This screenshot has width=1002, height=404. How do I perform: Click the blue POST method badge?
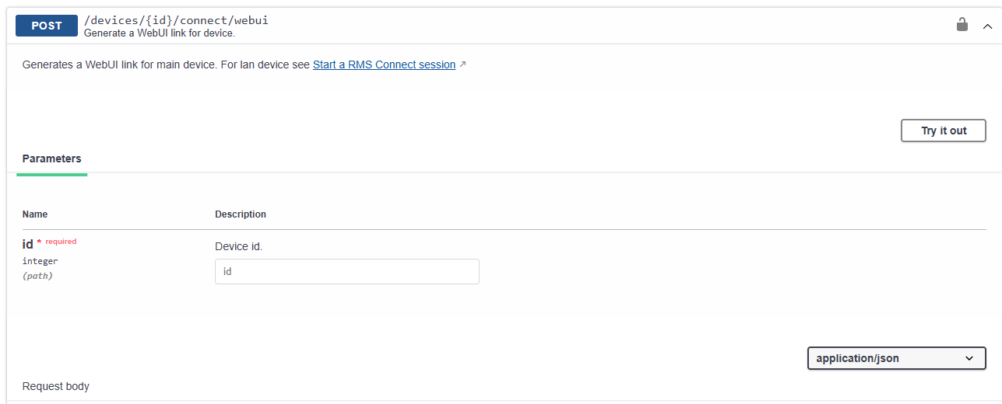coord(47,26)
